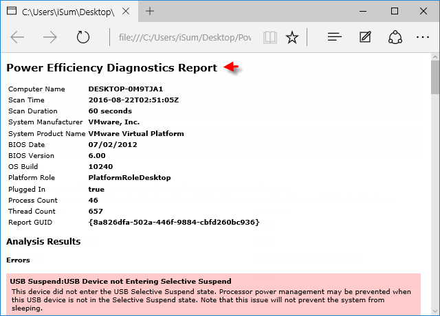Open Reading view book icon

pos(270,37)
